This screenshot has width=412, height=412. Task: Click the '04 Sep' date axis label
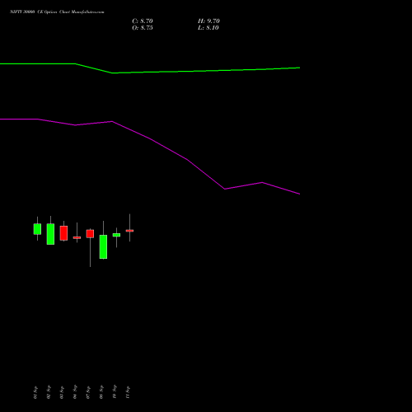point(75,392)
